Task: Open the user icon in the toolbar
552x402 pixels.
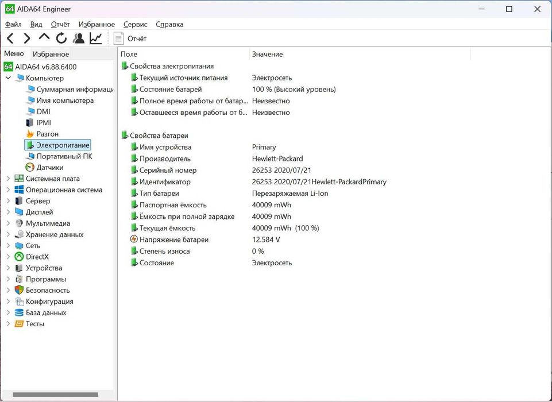Action: [79, 38]
